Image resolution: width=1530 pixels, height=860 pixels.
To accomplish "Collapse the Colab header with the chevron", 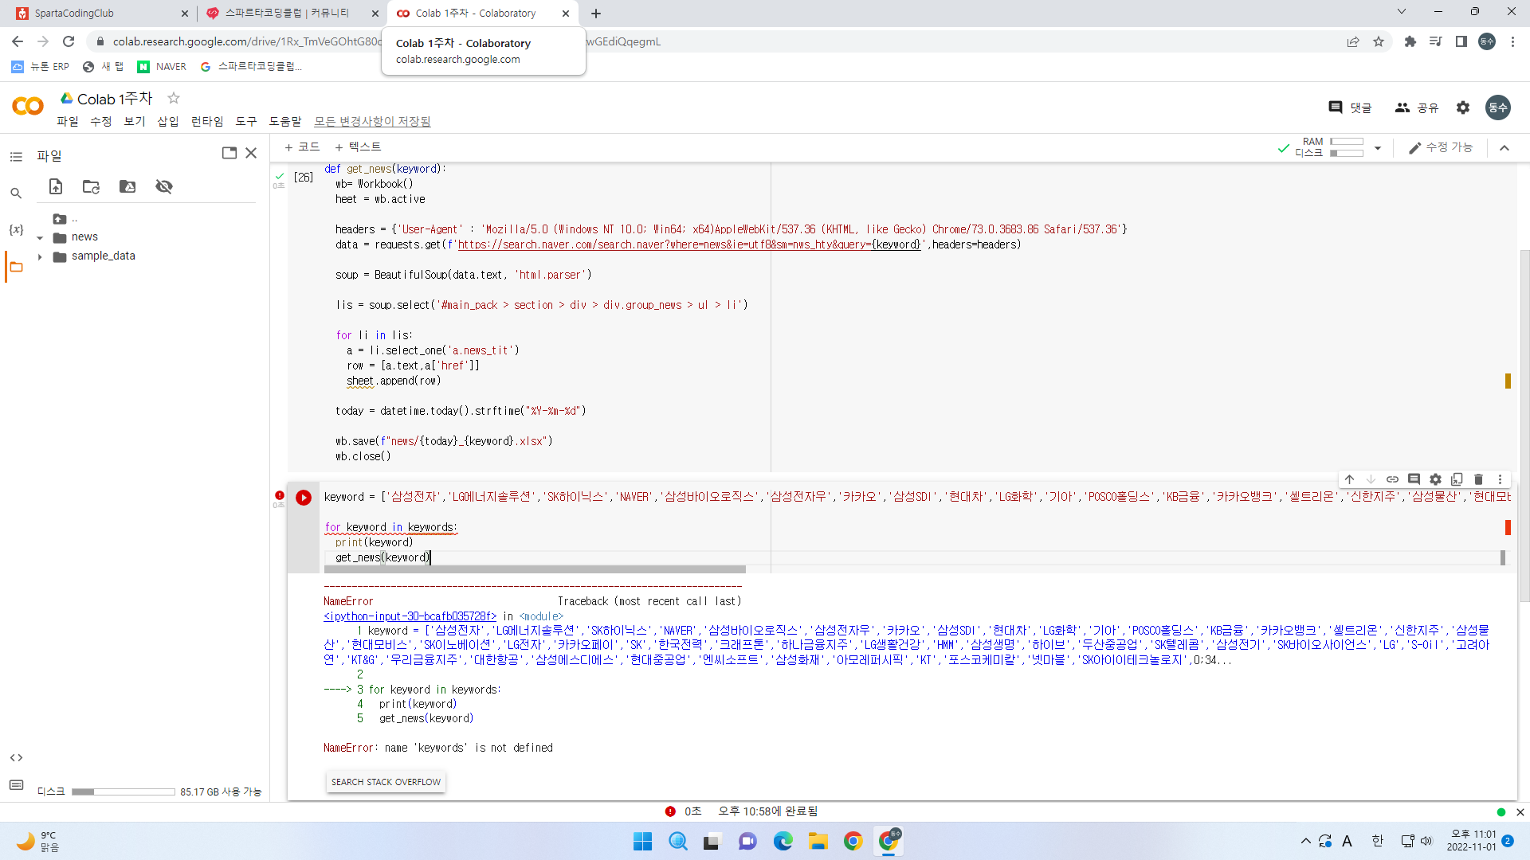I will click(1504, 148).
